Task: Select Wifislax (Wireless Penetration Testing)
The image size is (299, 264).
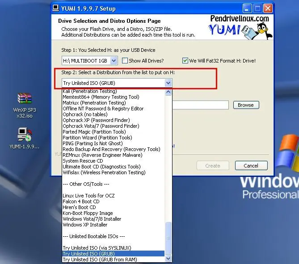Action: 113,172
